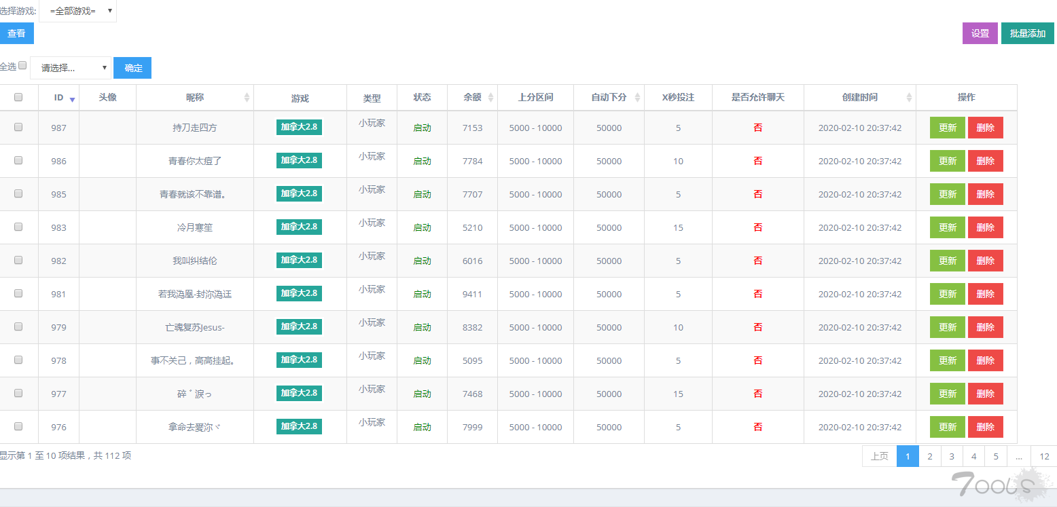Image resolution: width=1057 pixels, height=507 pixels.
Task: Go to page 2 of results
Action: coord(929,457)
